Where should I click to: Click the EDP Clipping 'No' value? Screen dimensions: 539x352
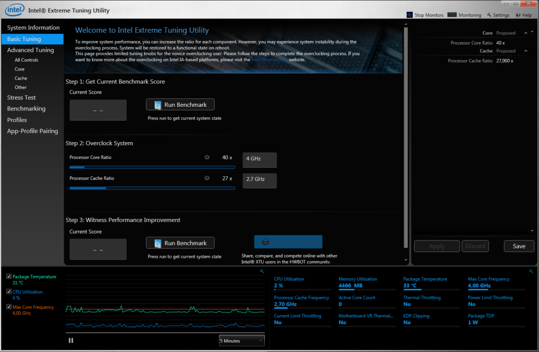(407, 323)
